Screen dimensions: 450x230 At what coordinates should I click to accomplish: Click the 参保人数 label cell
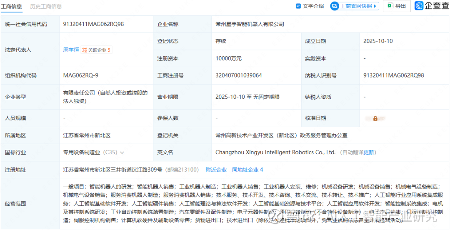tap(182, 118)
